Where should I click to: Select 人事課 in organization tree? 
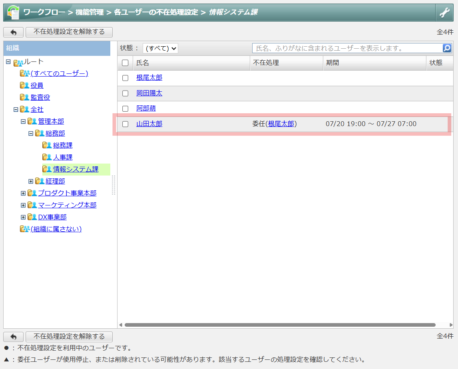(x=63, y=157)
